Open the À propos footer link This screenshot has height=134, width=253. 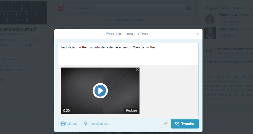coord(232,77)
